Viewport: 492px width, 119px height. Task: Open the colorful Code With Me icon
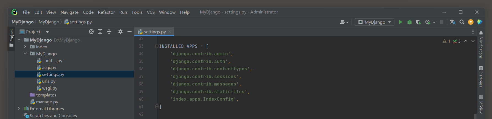(480, 22)
